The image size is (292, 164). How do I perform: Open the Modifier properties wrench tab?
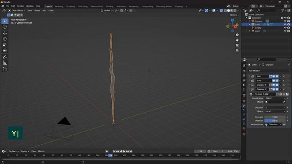point(244,106)
